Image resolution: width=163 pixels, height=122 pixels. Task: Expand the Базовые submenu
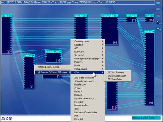click(88, 45)
